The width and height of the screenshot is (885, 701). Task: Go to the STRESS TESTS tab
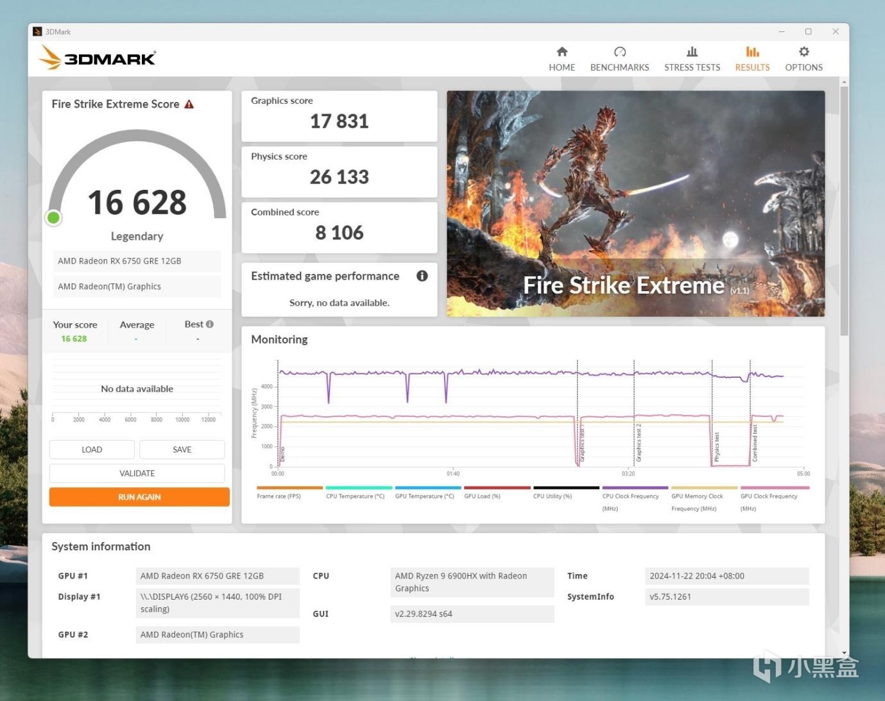692,59
